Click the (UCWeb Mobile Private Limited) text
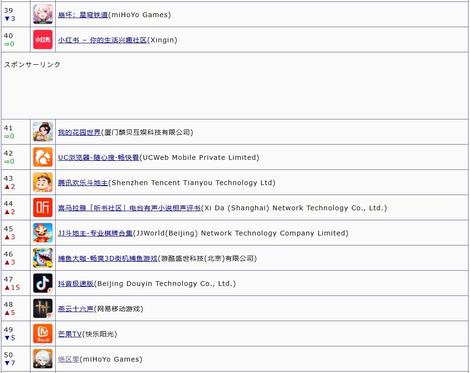Viewport: 470px width, 373px height. point(200,157)
